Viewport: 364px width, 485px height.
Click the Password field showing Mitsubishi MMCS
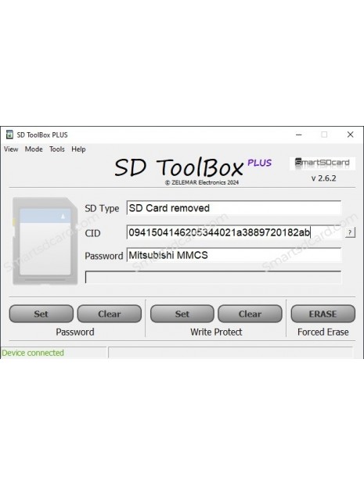point(234,255)
